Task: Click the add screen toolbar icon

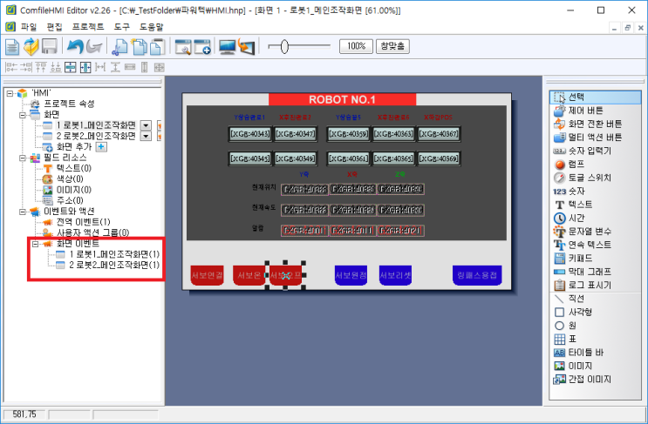Action: coord(202,47)
